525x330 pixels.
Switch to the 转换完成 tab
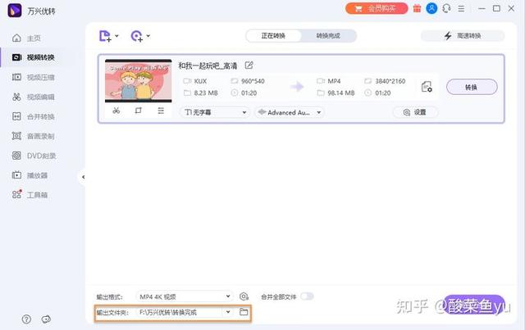(x=328, y=36)
